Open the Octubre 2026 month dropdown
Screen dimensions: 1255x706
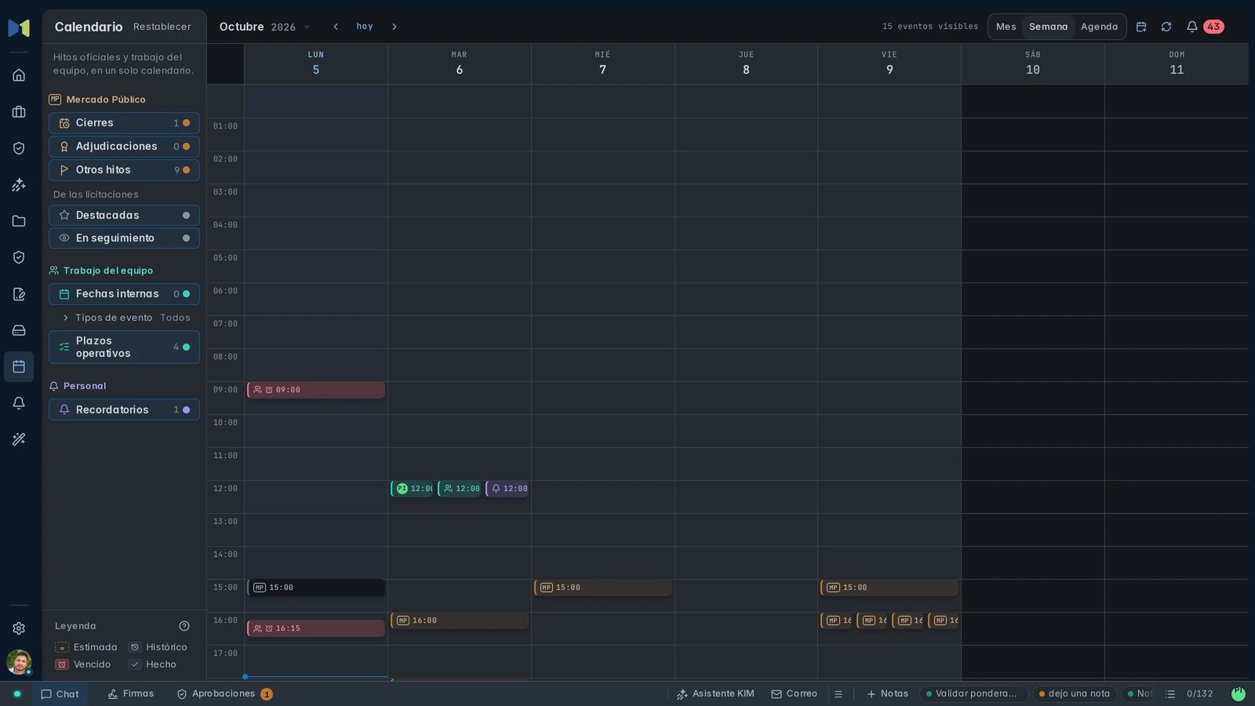(264, 27)
